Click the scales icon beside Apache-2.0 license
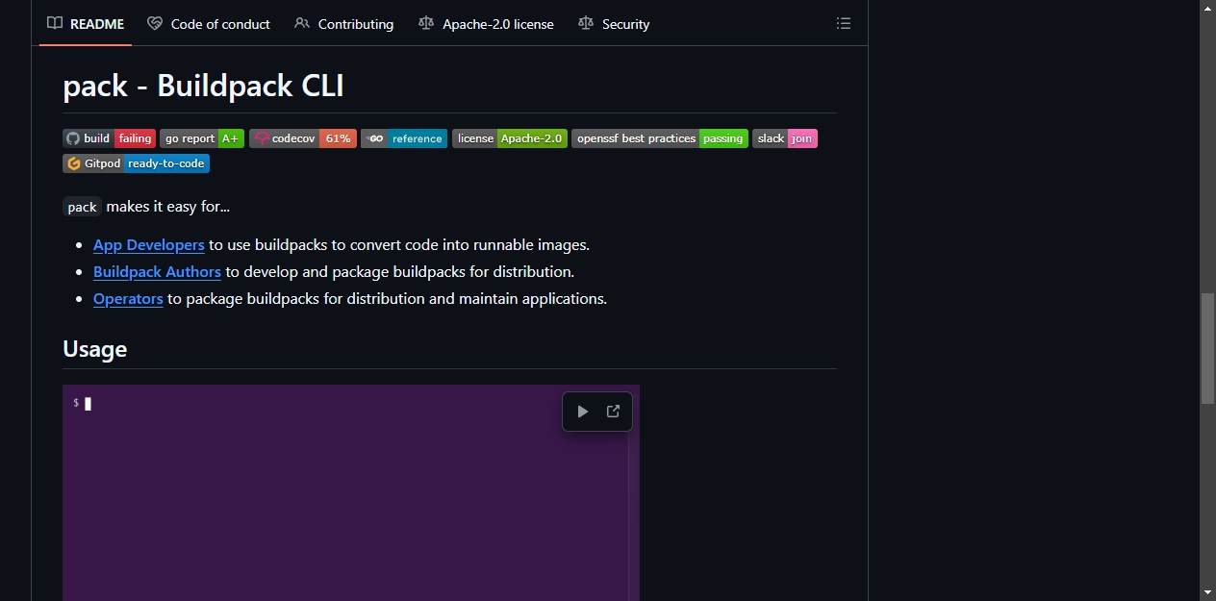The height and width of the screenshot is (601, 1216). click(426, 23)
